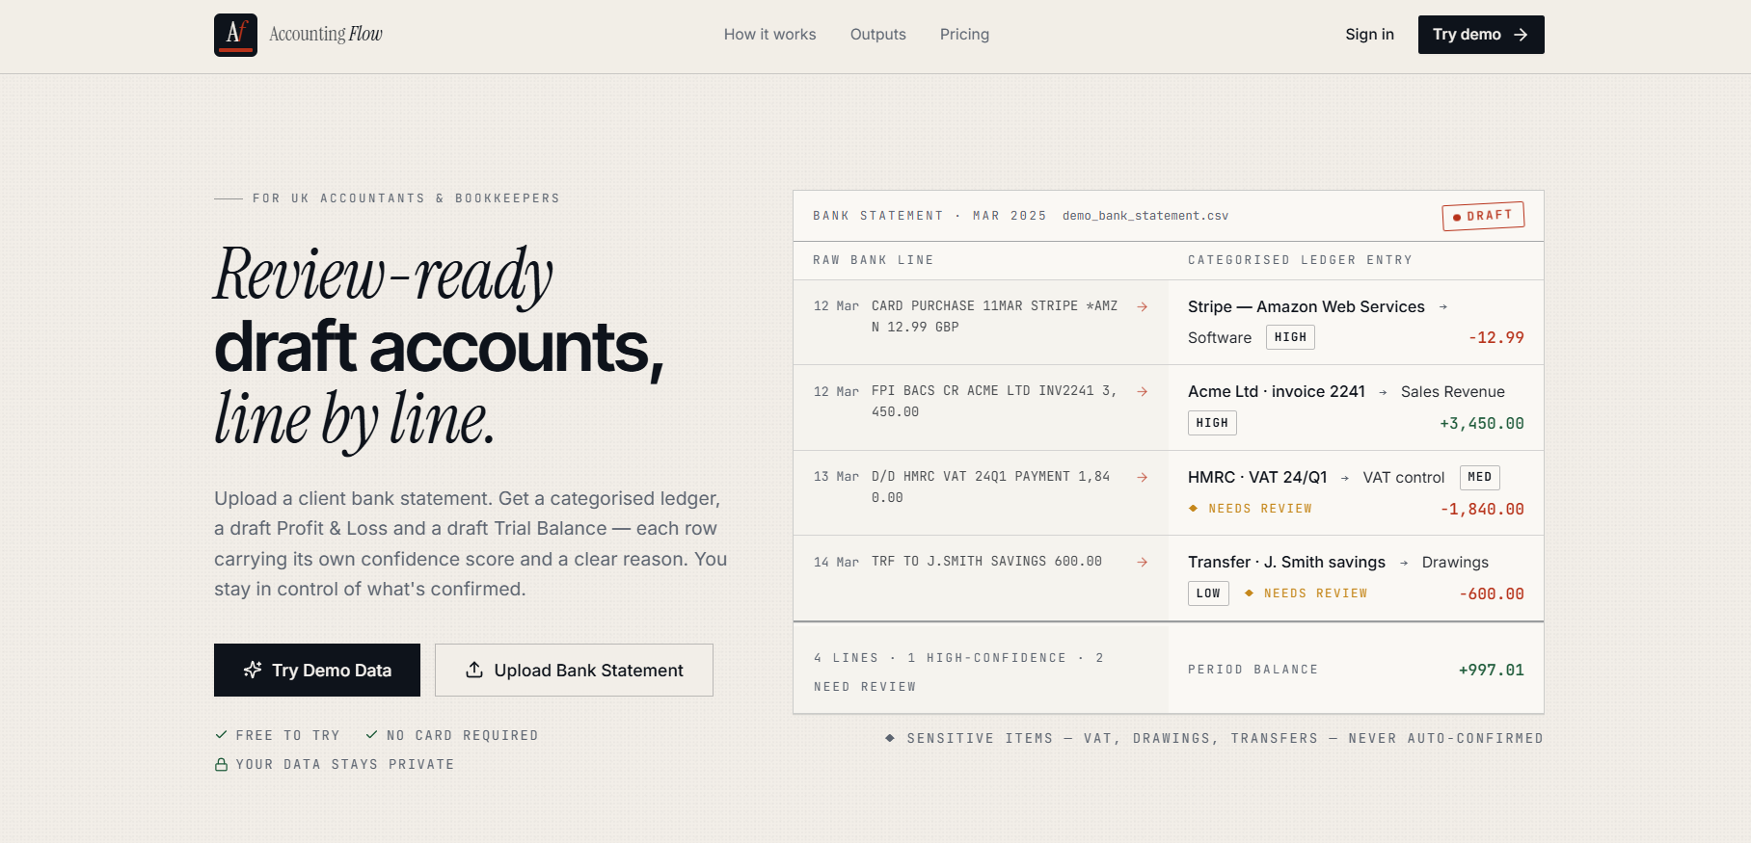Viewport: 1751px width, 843px height.
Task: Click the Software category label
Action: [1220, 337]
